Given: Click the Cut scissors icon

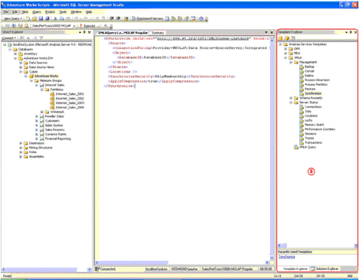Looking at the screenshot, I should (55, 18).
